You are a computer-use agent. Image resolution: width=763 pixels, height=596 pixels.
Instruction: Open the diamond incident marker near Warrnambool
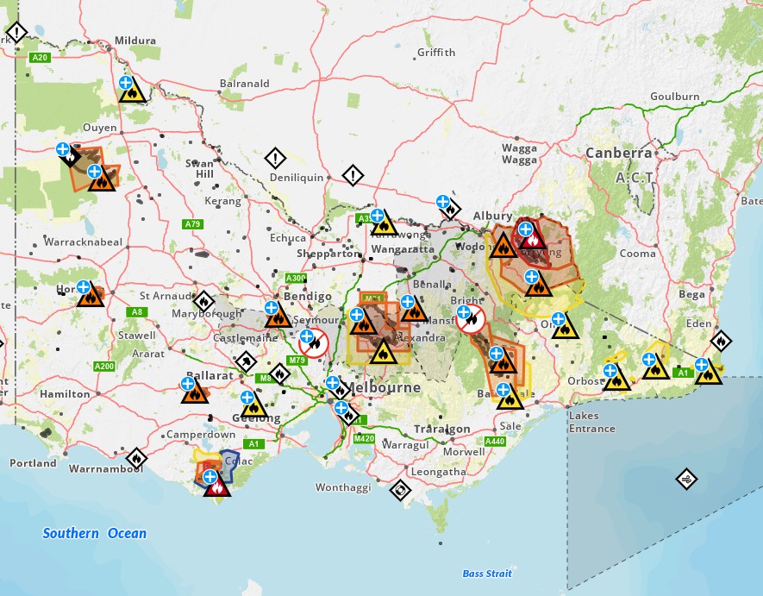pyautogui.click(x=136, y=457)
